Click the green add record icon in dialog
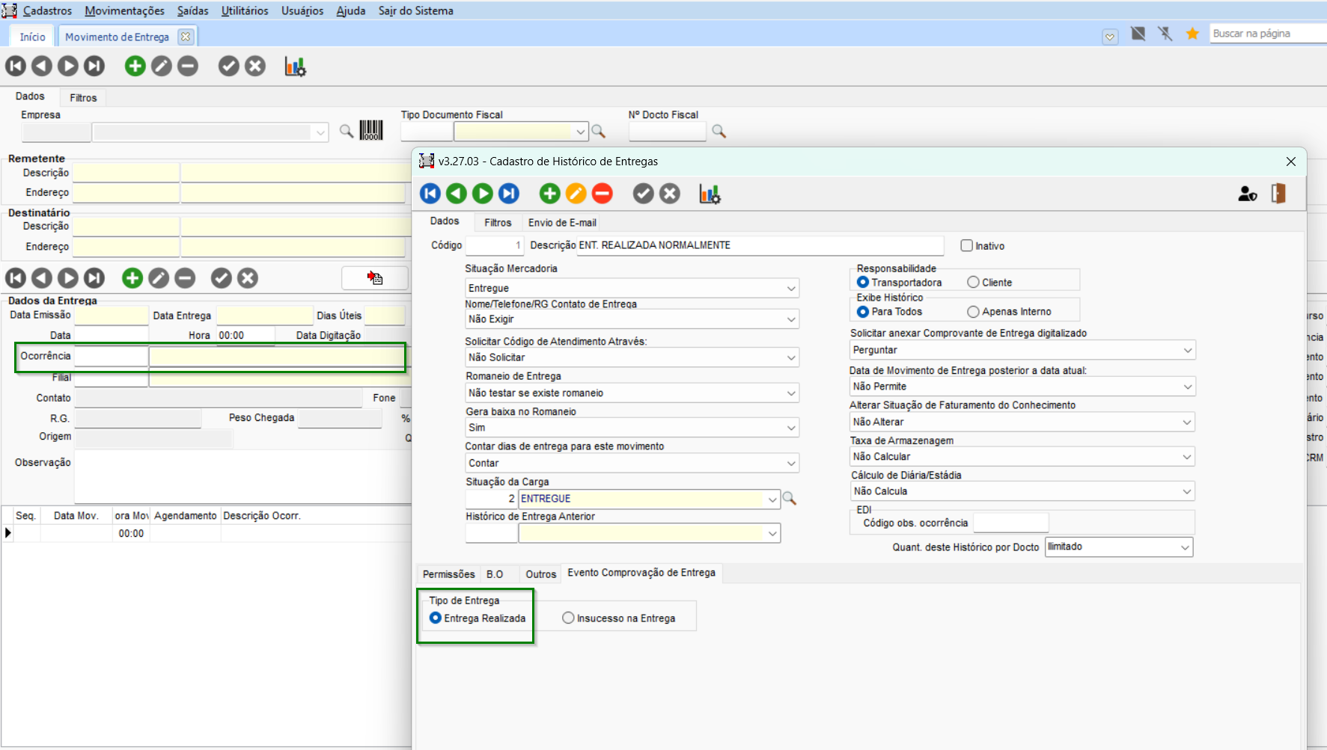Screen dimensions: 1327x750 tap(549, 194)
